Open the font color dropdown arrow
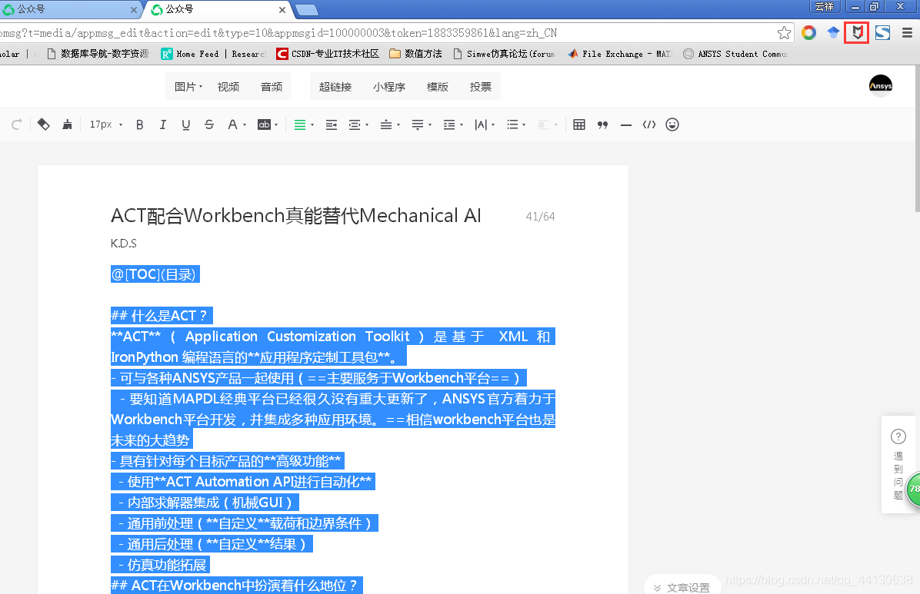This screenshot has width=920, height=594. (x=245, y=125)
